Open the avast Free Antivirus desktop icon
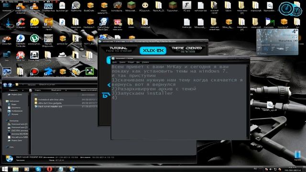This screenshot has width=306, height=172. tap(21, 8)
